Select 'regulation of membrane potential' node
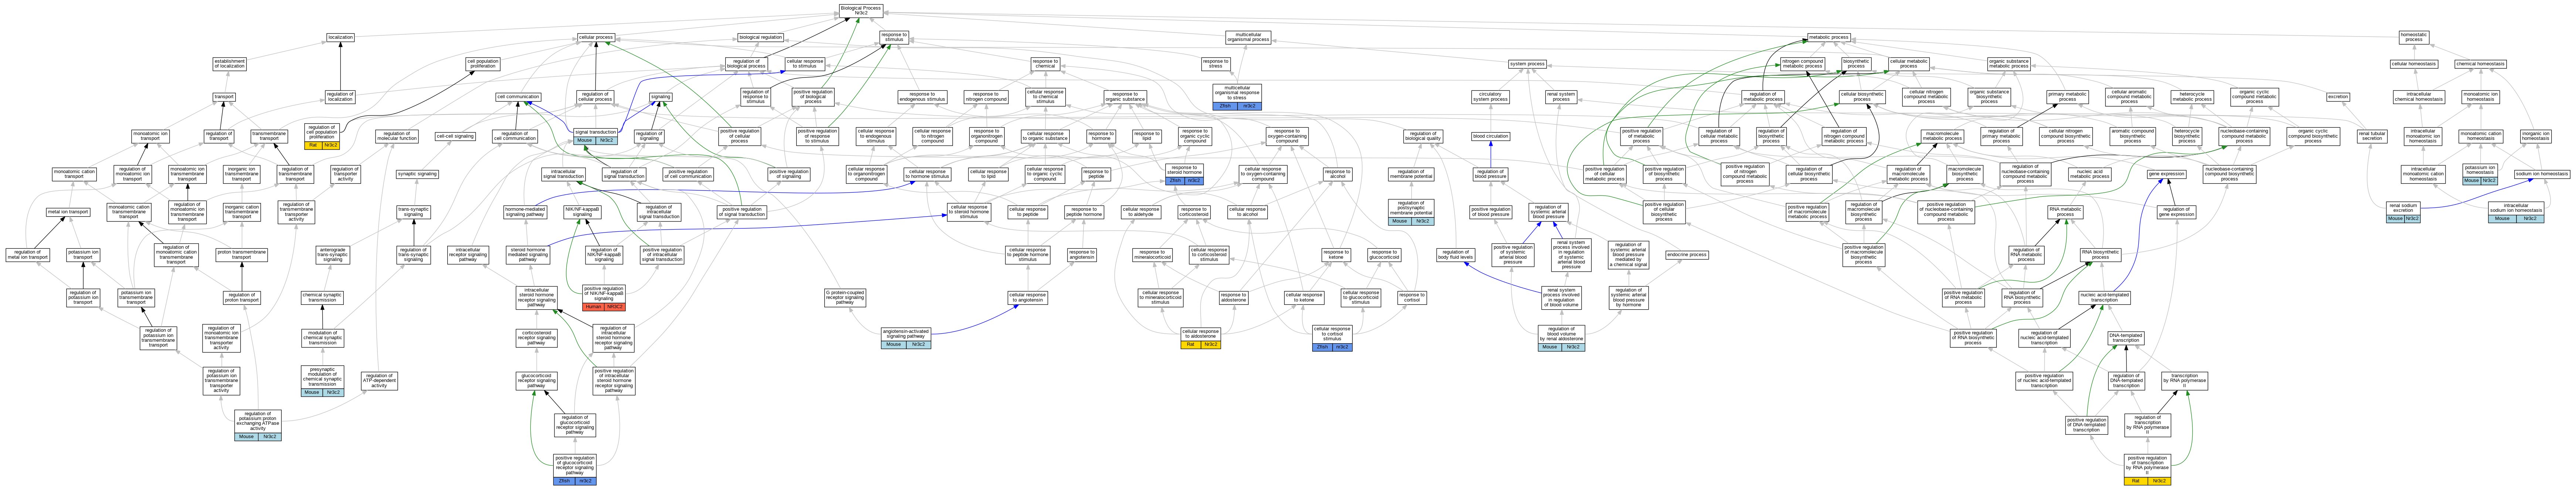2576x489 pixels. pyautogui.click(x=1411, y=174)
